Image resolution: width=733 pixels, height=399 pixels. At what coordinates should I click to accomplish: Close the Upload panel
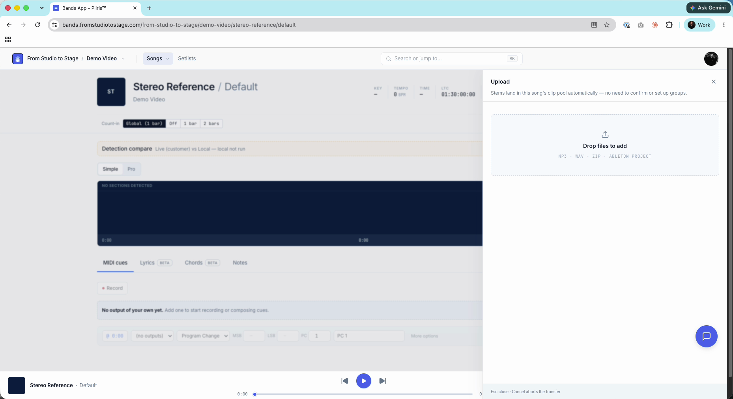(x=713, y=82)
